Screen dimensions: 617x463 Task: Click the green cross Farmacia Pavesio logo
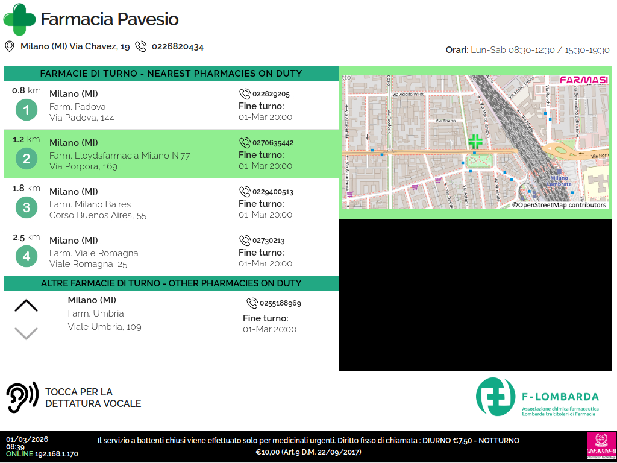tap(19, 19)
